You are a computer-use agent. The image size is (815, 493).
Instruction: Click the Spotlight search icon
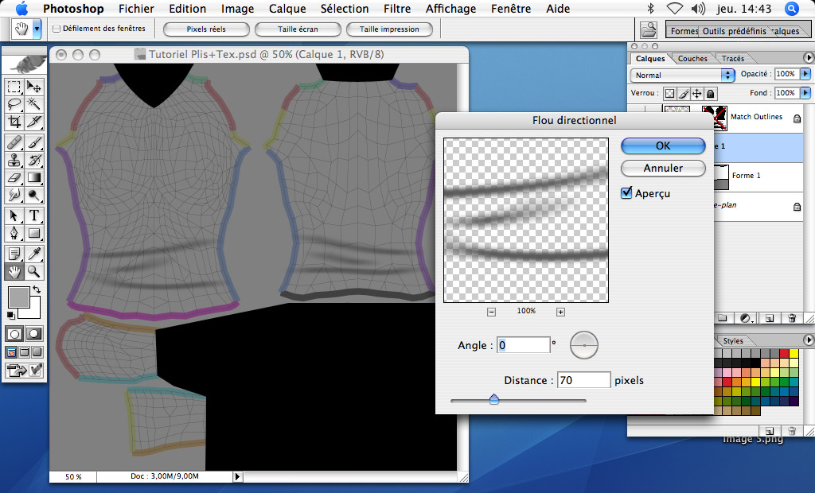click(792, 8)
